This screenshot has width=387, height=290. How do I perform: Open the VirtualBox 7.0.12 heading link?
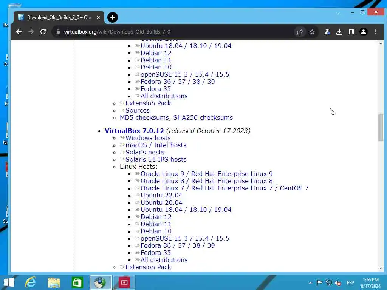click(x=134, y=131)
